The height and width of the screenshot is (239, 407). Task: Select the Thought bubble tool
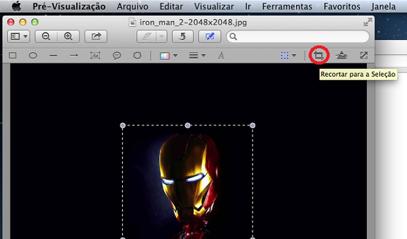click(137, 55)
